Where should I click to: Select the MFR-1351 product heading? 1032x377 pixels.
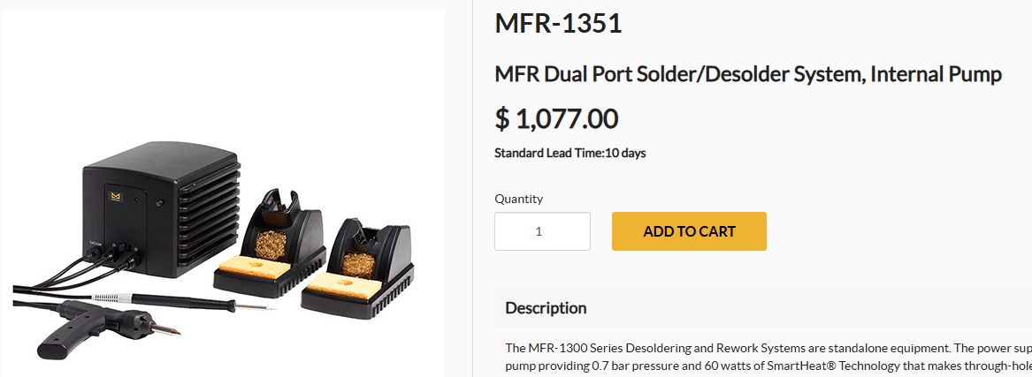558,24
